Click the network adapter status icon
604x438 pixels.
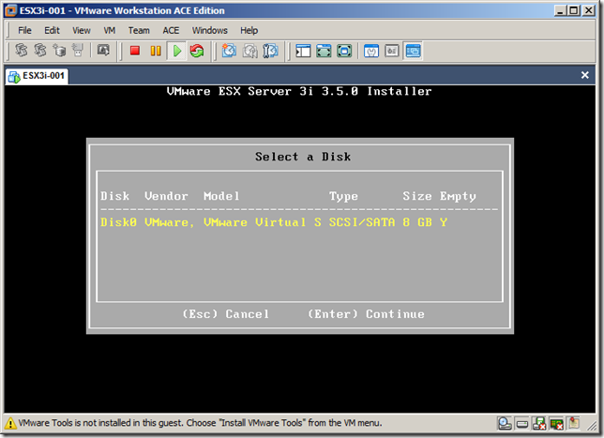point(555,423)
